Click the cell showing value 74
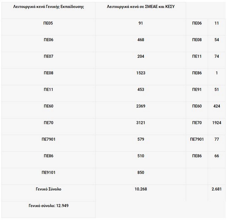227x220 pixels. tap(217, 56)
